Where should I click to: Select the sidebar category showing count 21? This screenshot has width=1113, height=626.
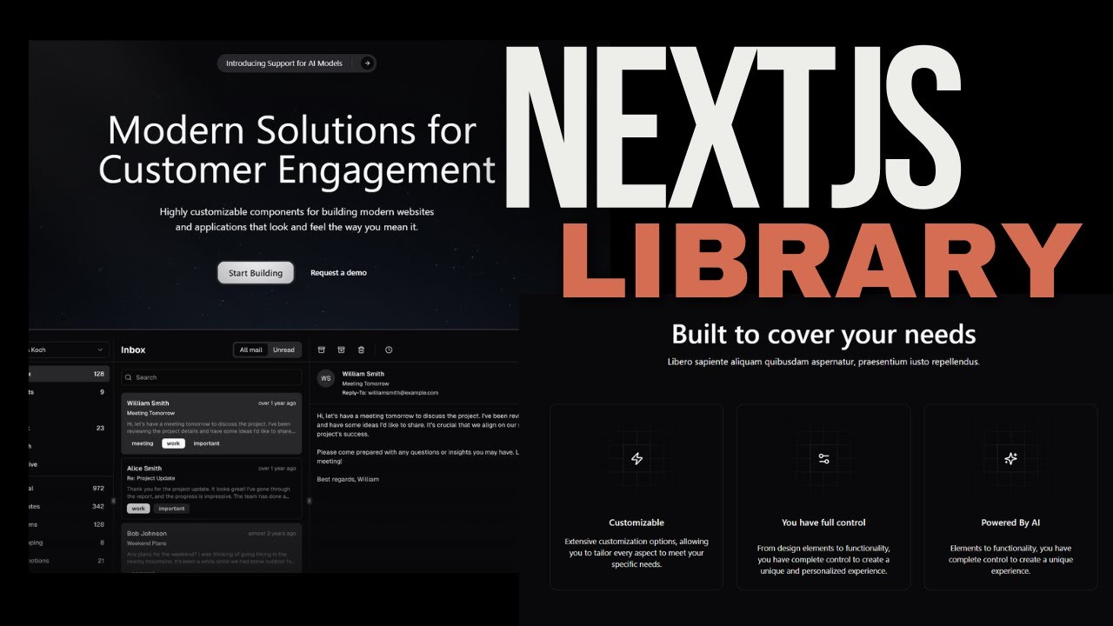coord(69,561)
